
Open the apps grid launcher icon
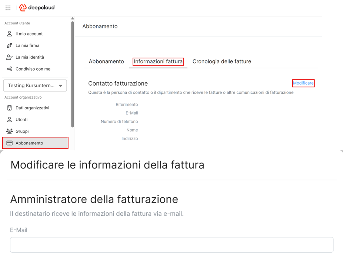[x=8, y=8]
